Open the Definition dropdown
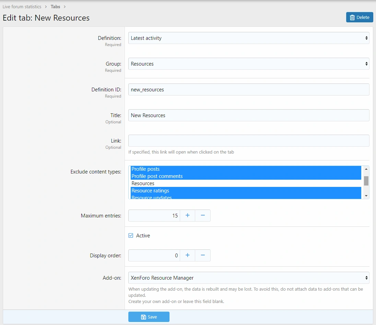Screen dimensions: 376x325 (x=248, y=38)
